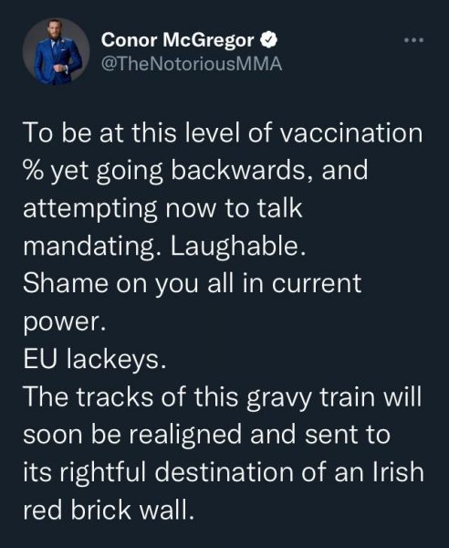Viewport: 449px width, 548px height.
Task: Select the word 'power.' in the tweet
Action: coord(64,323)
